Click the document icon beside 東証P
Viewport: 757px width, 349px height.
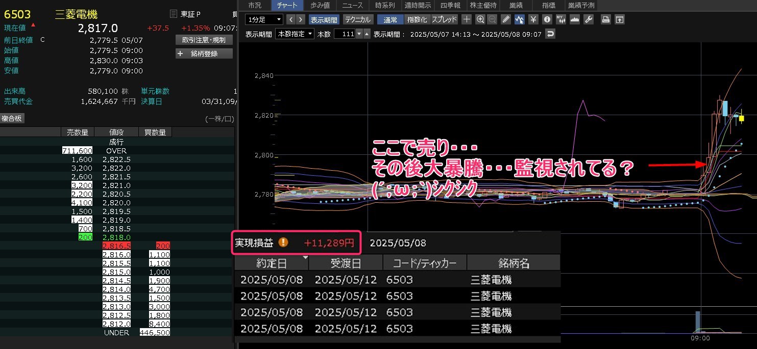click(174, 14)
